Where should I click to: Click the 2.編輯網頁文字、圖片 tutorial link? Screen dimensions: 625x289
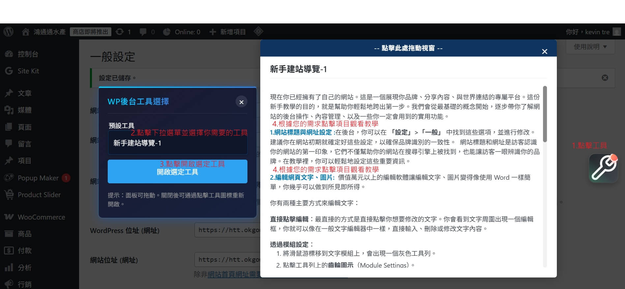pos(302,177)
